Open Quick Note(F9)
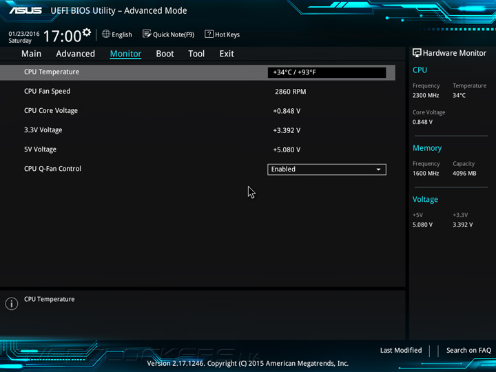The width and height of the screenshot is (496, 372). (x=169, y=34)
